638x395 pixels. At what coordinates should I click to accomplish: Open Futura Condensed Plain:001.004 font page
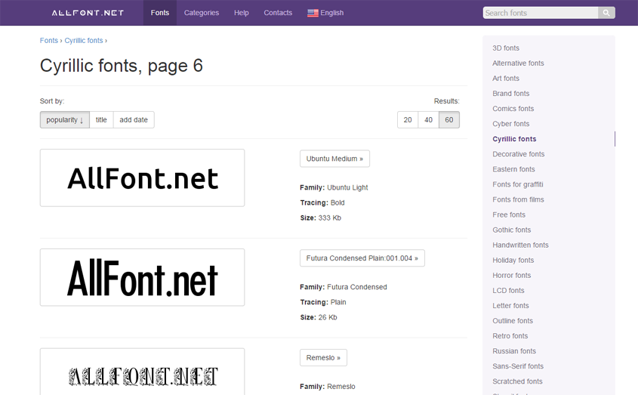pos(362,258)
